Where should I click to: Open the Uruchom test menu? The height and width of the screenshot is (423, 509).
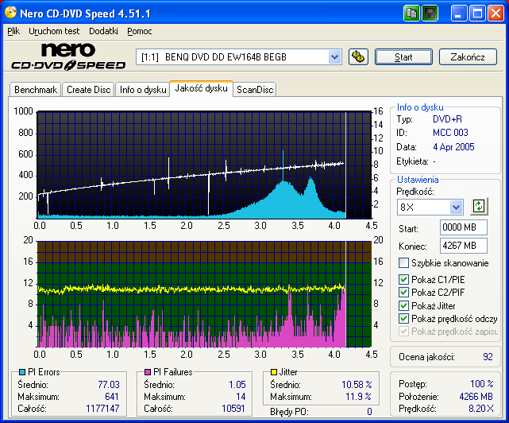(x=54, y=31)
